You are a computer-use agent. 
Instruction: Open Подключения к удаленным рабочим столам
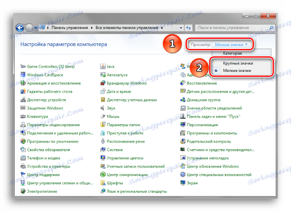(60, 133)
